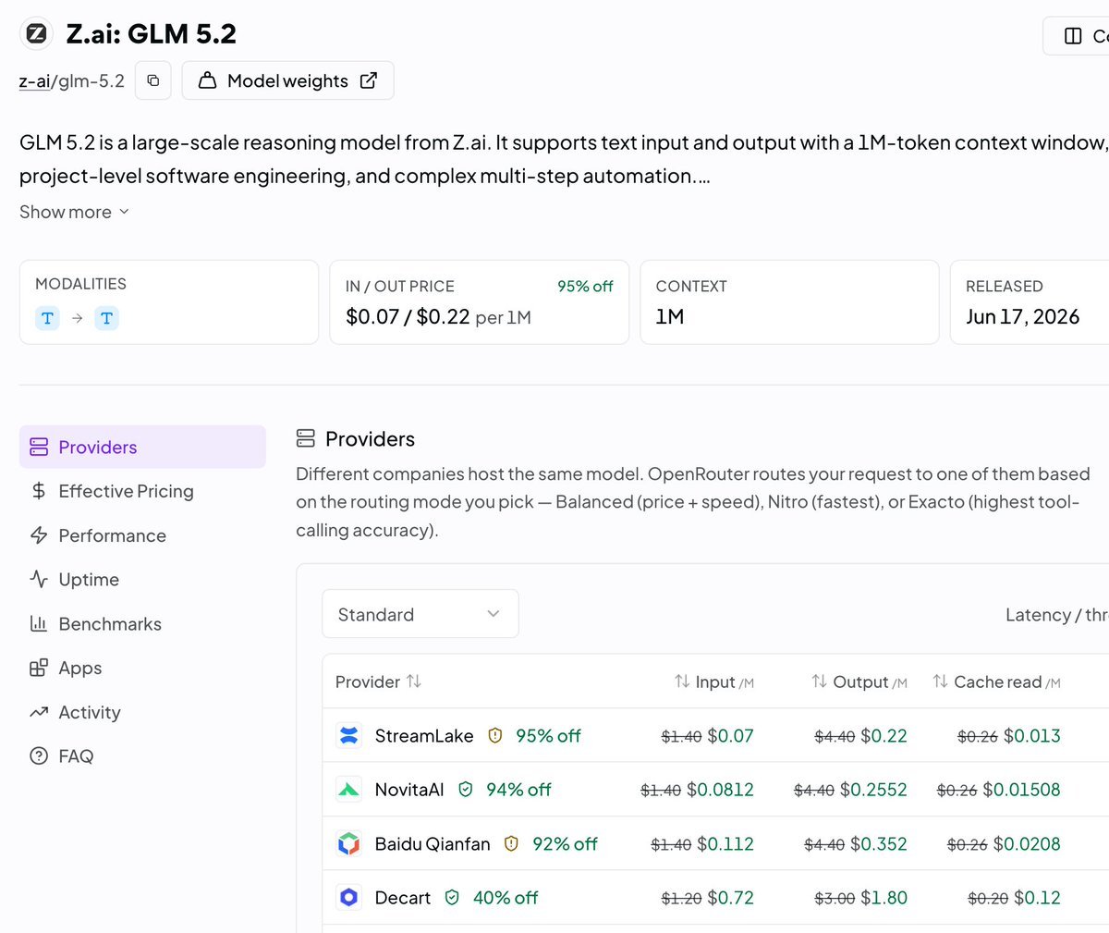Click the bar chart icon for Benchmarks
The image size is (1109, 933).
[39, 624]
